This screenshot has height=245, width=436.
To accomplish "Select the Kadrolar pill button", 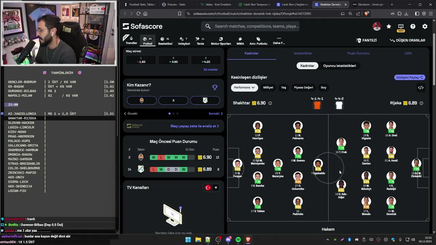I will tap(307, 66).
